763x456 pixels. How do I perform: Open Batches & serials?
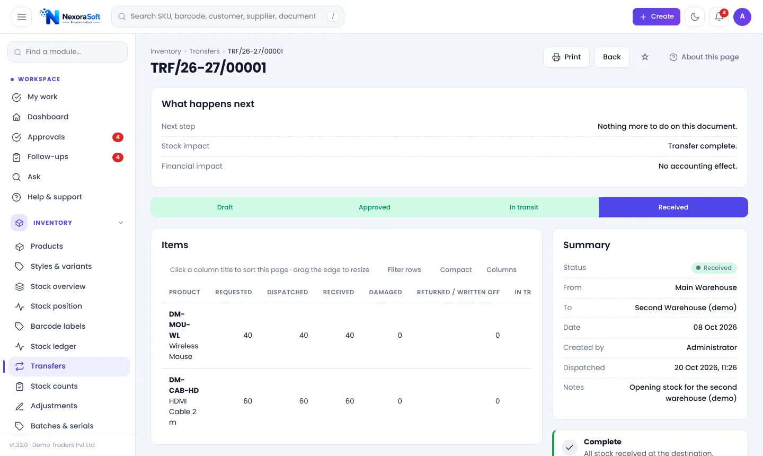tap(69, 426)
